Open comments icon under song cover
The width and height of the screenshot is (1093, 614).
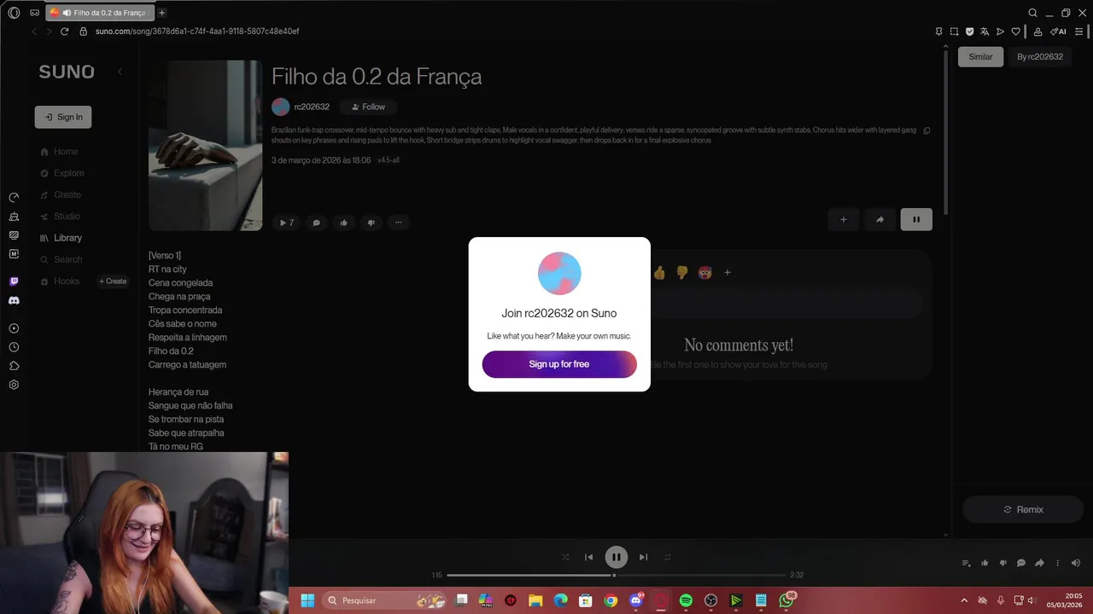316,223
